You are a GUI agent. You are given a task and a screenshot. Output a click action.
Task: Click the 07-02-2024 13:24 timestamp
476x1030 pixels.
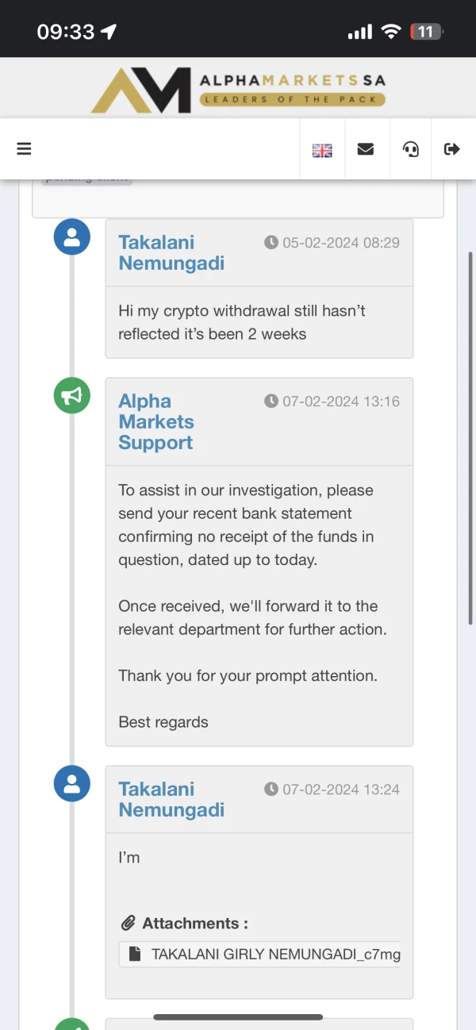point(340,790)
